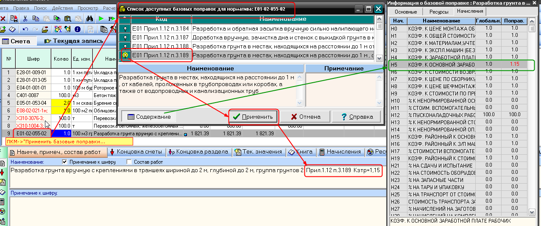
Task: Click the P with green arrow icon
Action: click(x=111, y=19)
